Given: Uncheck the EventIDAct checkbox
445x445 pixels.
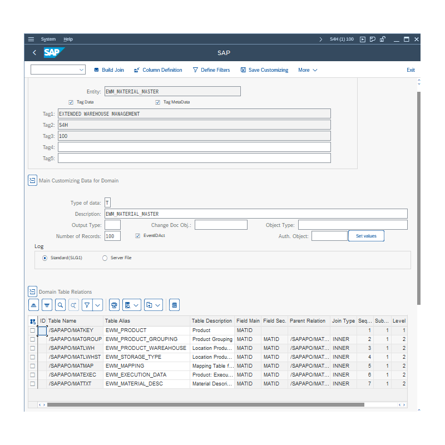Looking at the screenshot, I should tap(137, 235).
